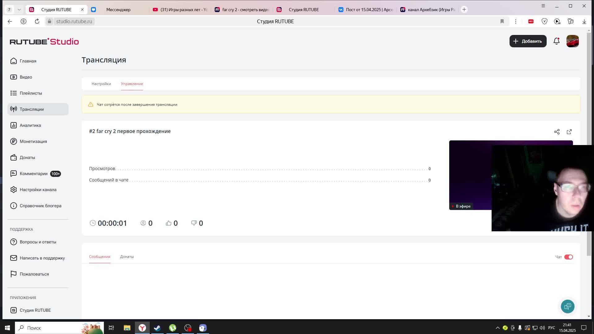This screenshot has width=594, height=334.
Task: Open Донаты in the sidebar
Action: [27, 157]
